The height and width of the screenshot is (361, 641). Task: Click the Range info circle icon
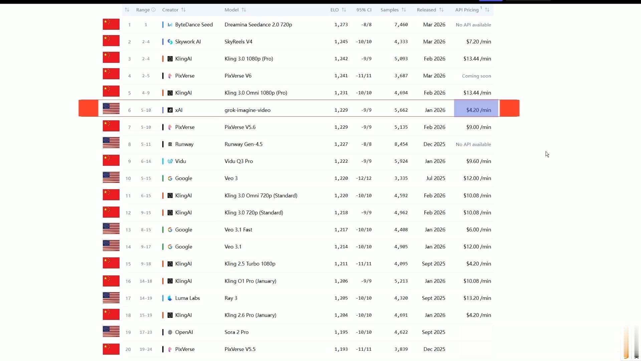click(154, 10)
